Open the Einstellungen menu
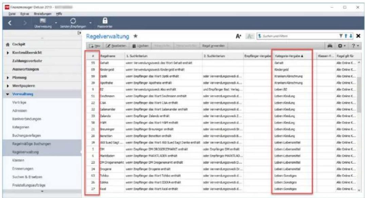The image size is (365, 198). click(42, 14)
